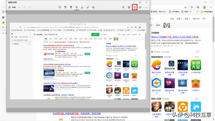Pick the black pencil tool
The image size is (215, 121).
point(71,7)
